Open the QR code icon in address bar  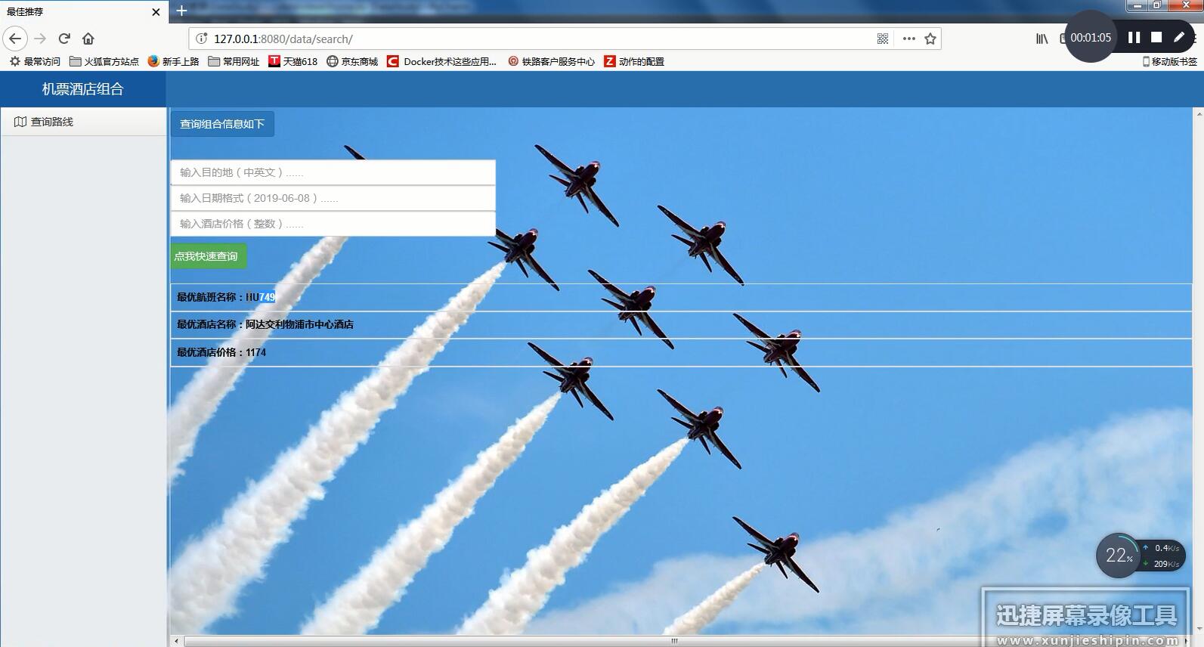click(883, 39)
